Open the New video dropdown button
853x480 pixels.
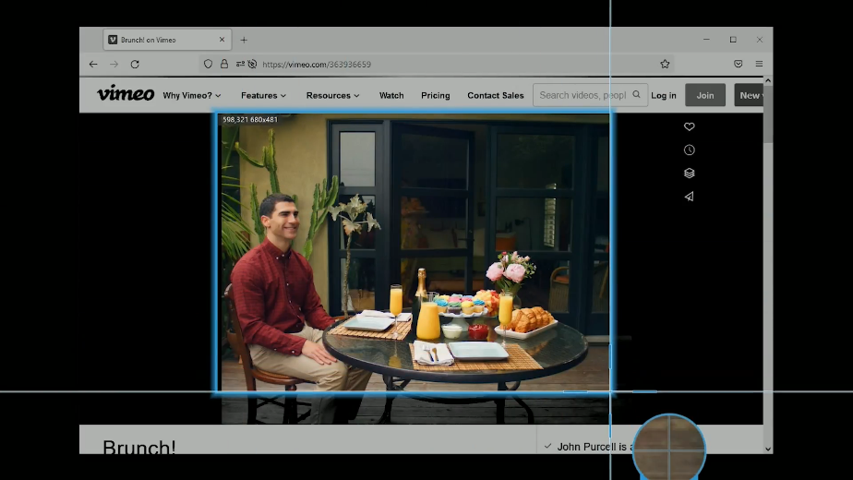(749, 95)
